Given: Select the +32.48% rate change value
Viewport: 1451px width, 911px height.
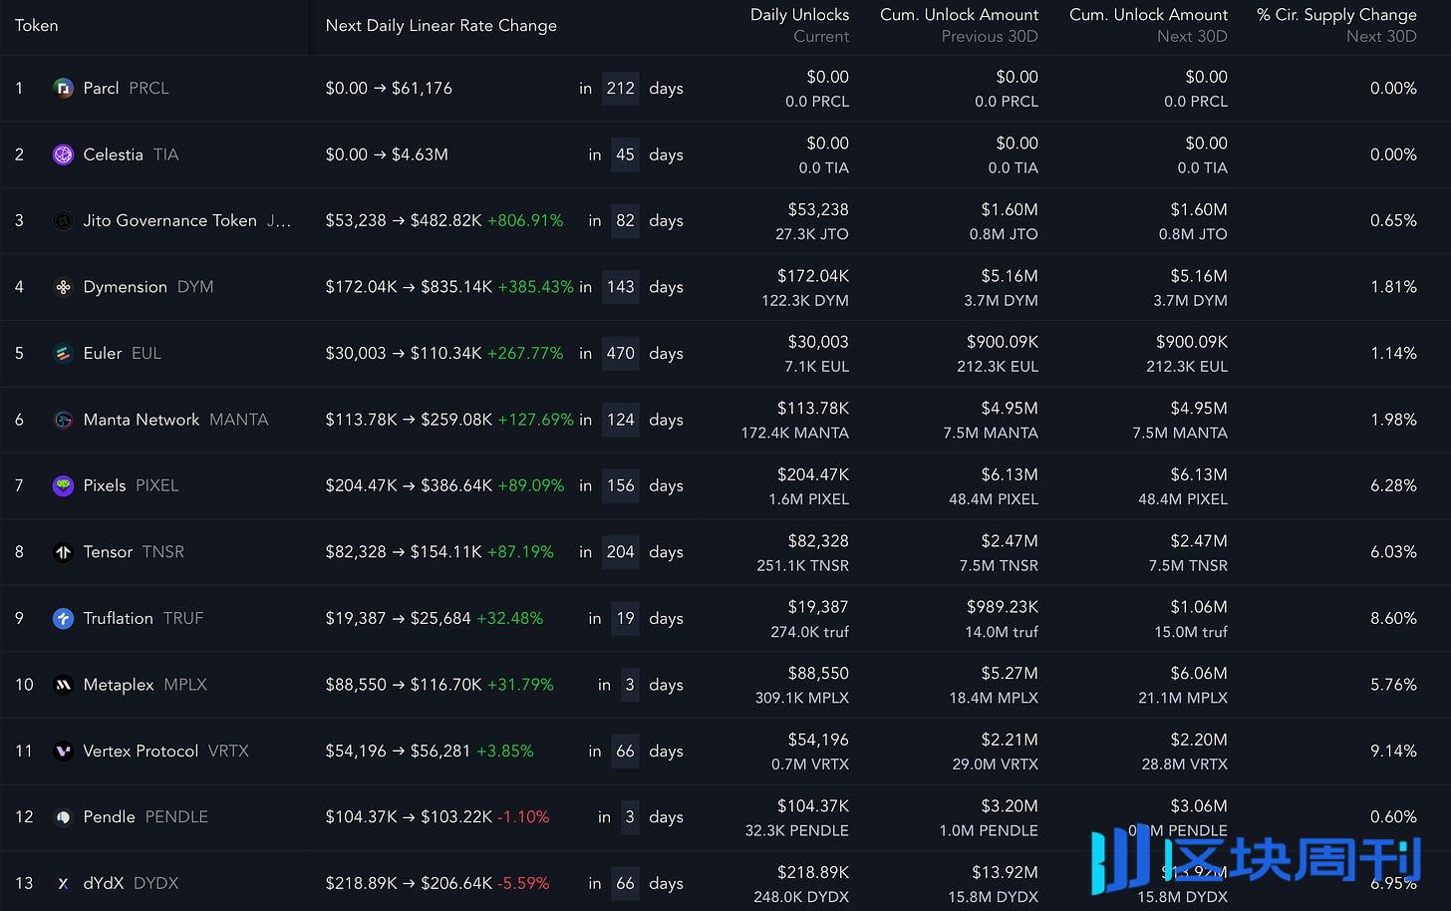Looking at the screenshot, I should [x=509, y=619].
